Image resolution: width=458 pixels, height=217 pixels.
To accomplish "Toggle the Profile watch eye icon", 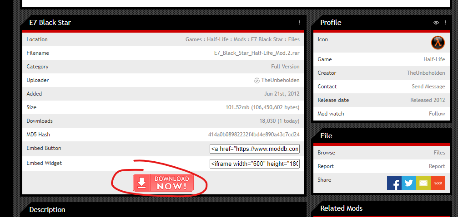I will click(x=436, y=22).
